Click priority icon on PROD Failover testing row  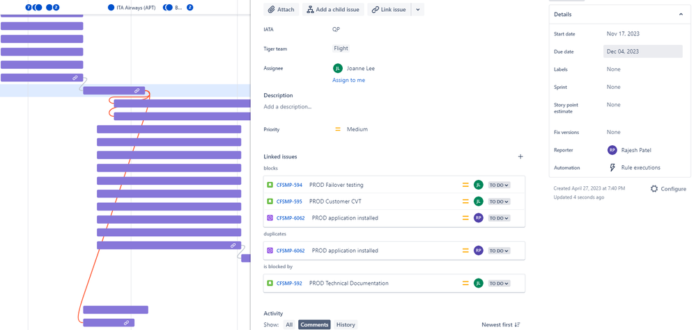[465, 185]
